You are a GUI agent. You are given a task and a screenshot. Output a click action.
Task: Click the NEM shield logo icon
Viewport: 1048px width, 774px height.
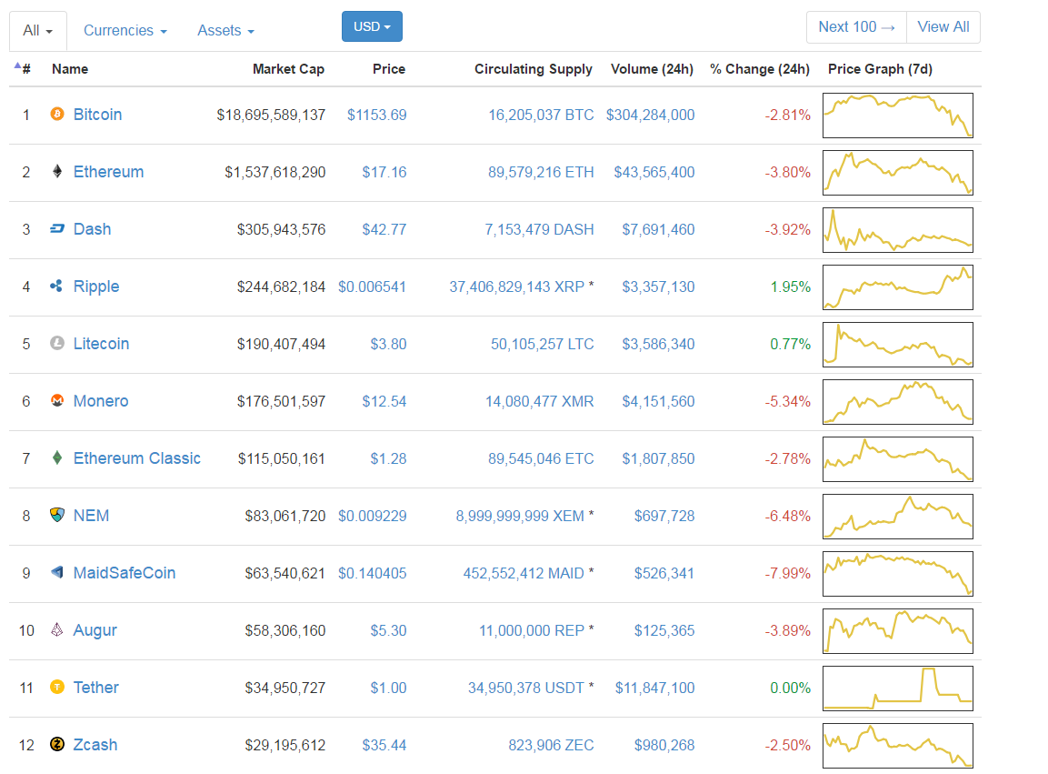(57, 515)
